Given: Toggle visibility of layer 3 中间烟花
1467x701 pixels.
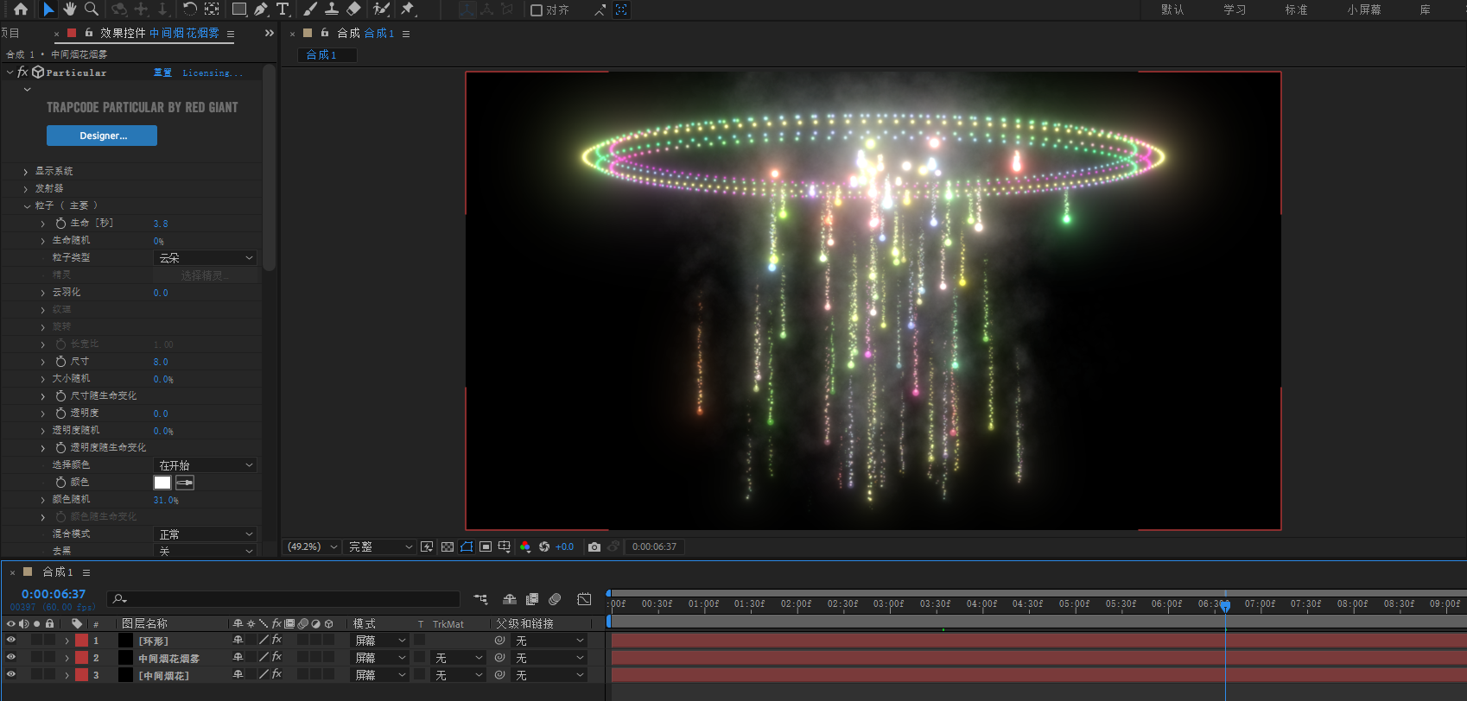Looking at the screenshot, I should 11,675.
